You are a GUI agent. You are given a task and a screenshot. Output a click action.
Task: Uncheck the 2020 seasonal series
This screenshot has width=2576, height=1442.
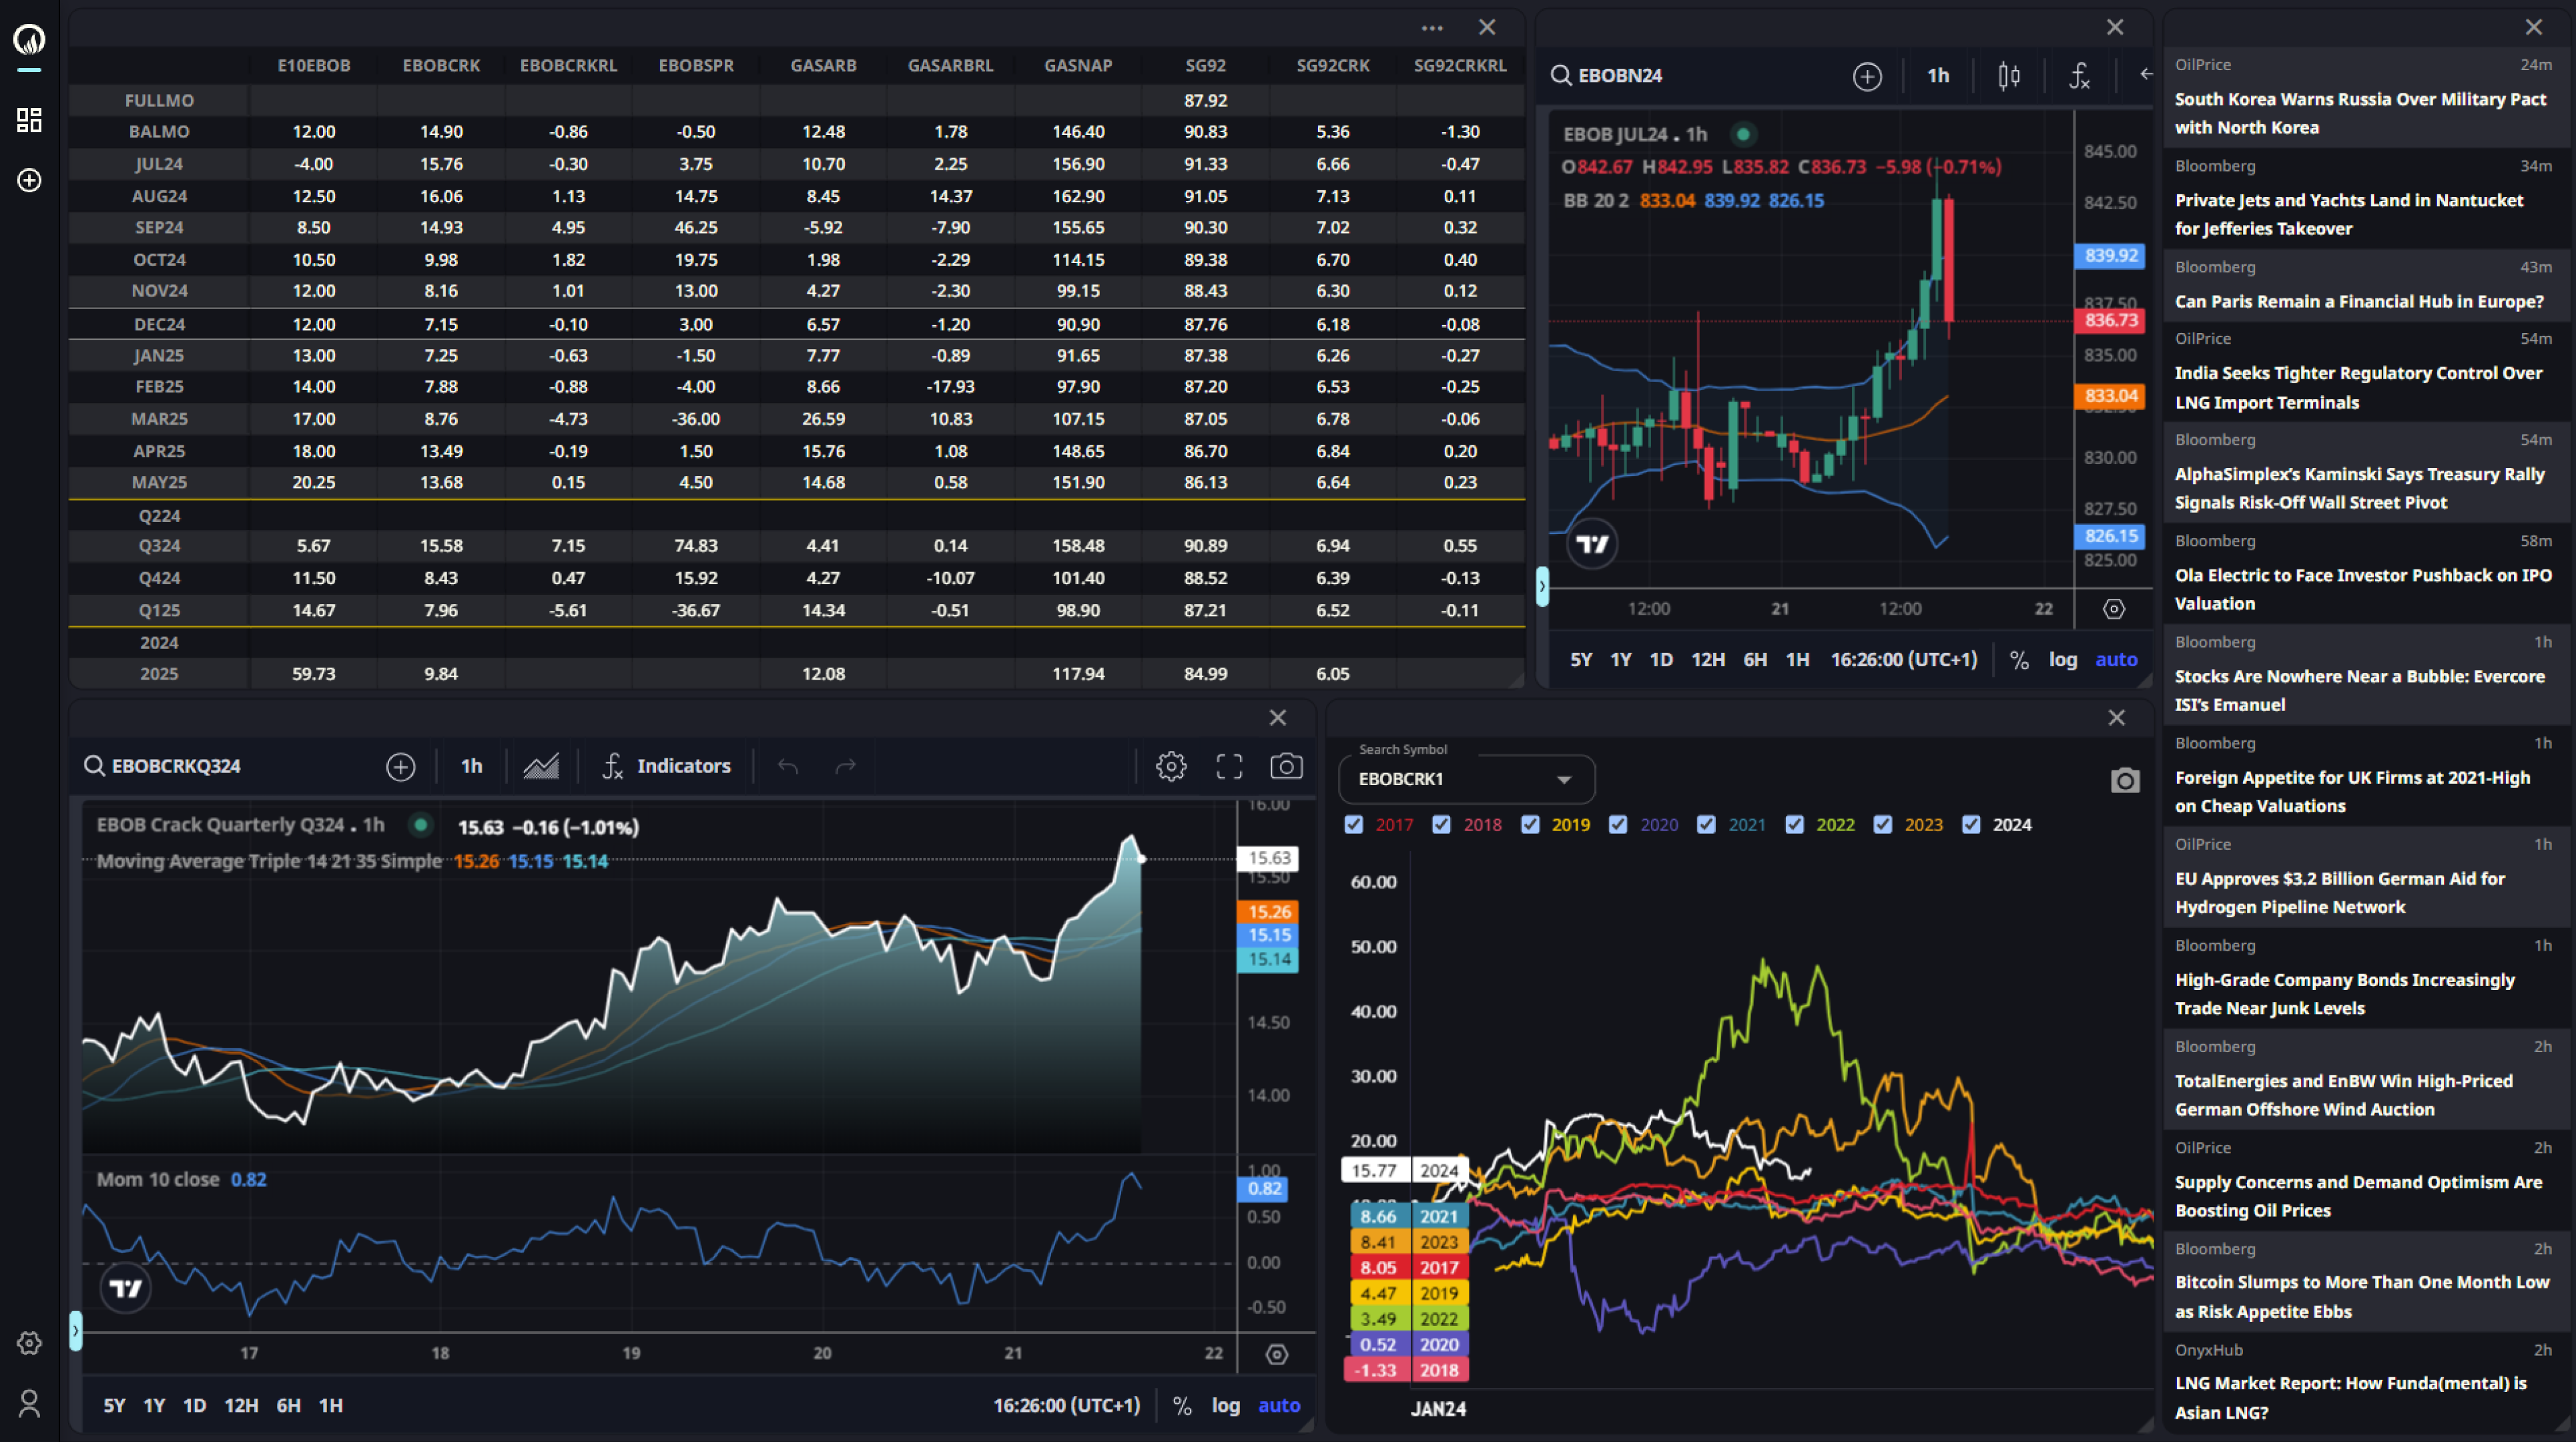point(1619,824)
